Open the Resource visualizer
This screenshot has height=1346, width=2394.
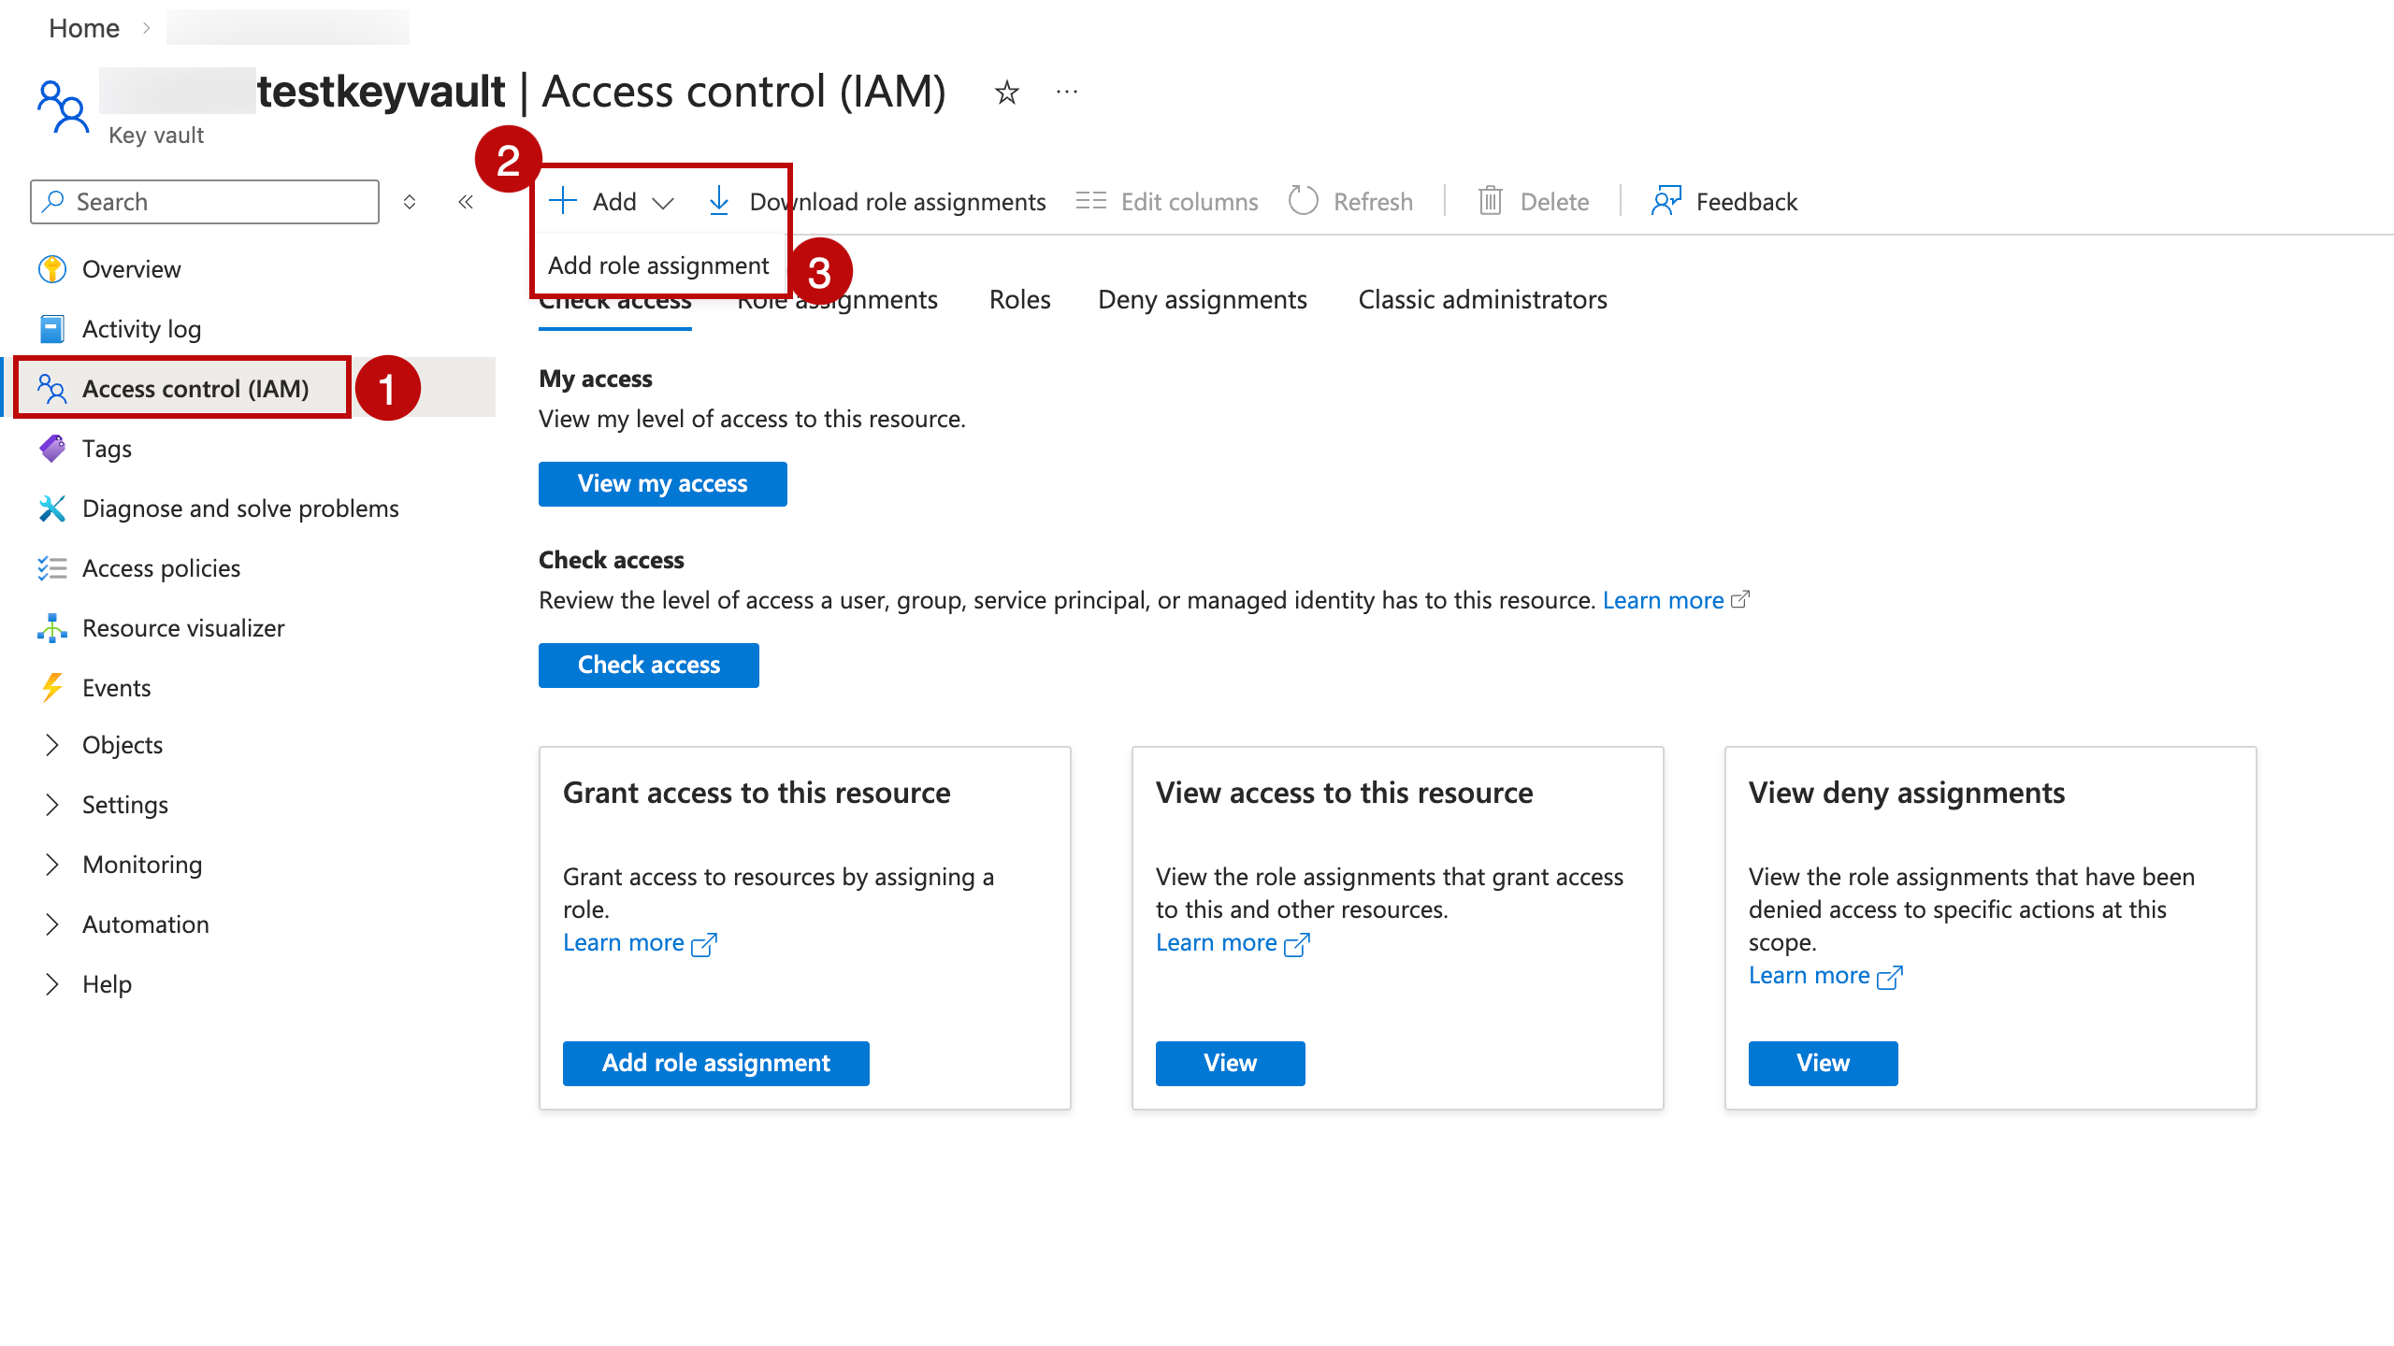[x=183, y=627]
